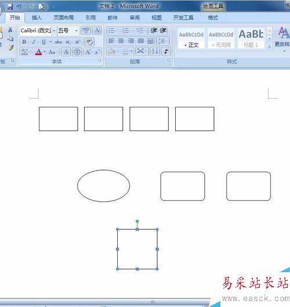The image size is (290, 307).
Task: Select the first rectangle in top row
Action: [x=59, y=119]
